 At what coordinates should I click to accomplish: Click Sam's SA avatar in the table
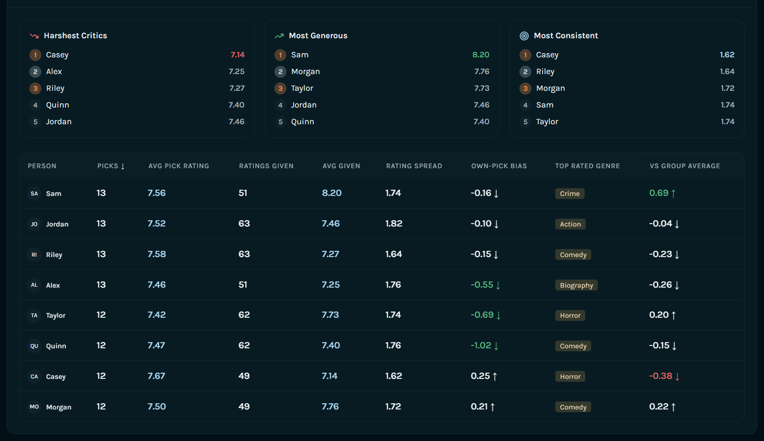pyautogui.click(x=34, y=194)
